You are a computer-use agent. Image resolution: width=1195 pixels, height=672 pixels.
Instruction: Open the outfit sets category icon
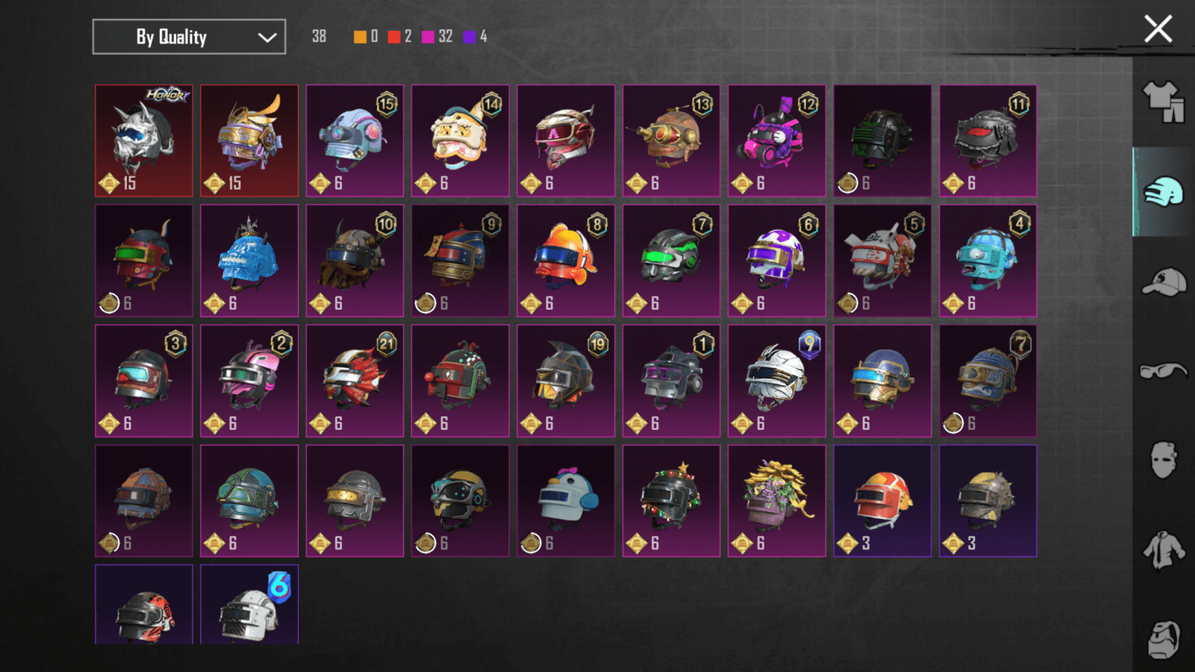[1163, 103]
